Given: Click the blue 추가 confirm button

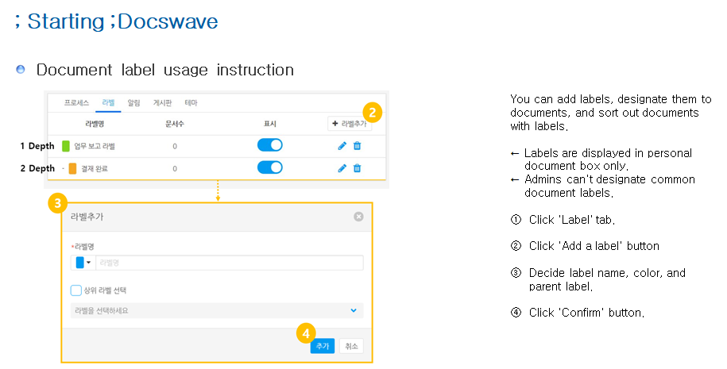Looking at the screenshot, I should [323, 346].
